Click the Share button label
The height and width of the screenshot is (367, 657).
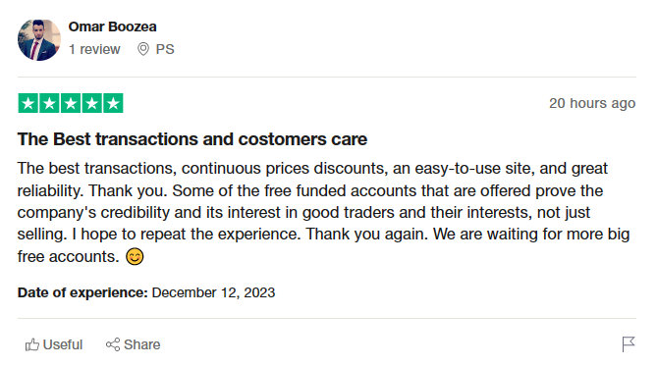point(142,344)
